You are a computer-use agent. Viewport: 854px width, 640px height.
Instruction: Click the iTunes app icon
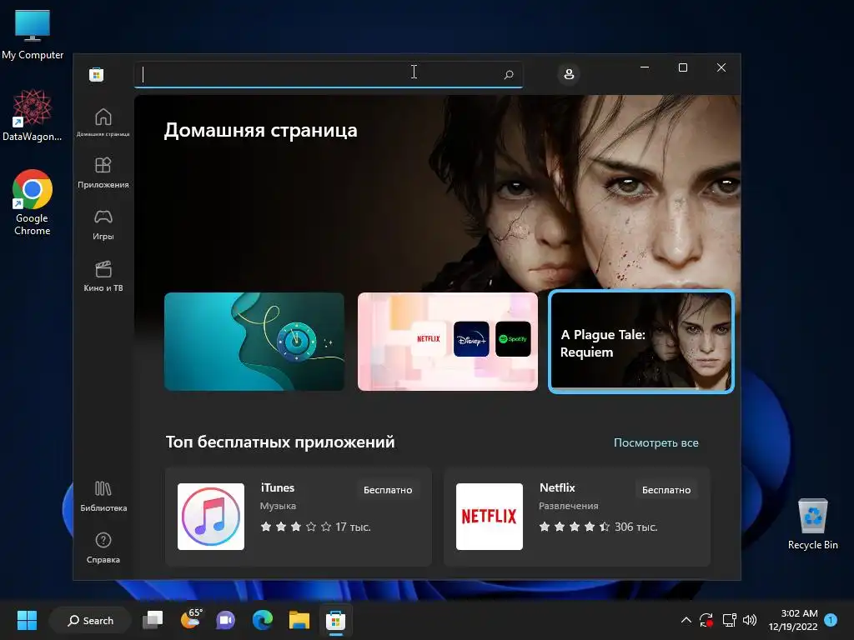(x=211, y=517)
